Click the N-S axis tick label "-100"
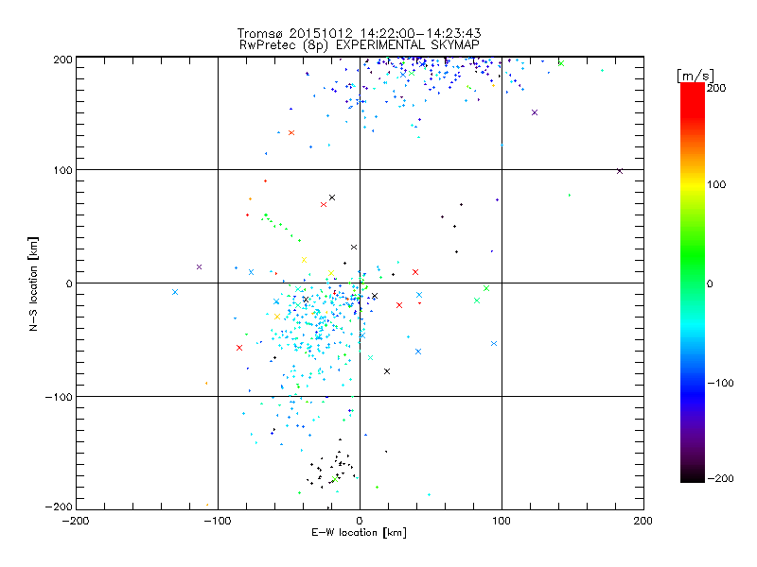Screen dimensions: 757x567 (59, 397)
